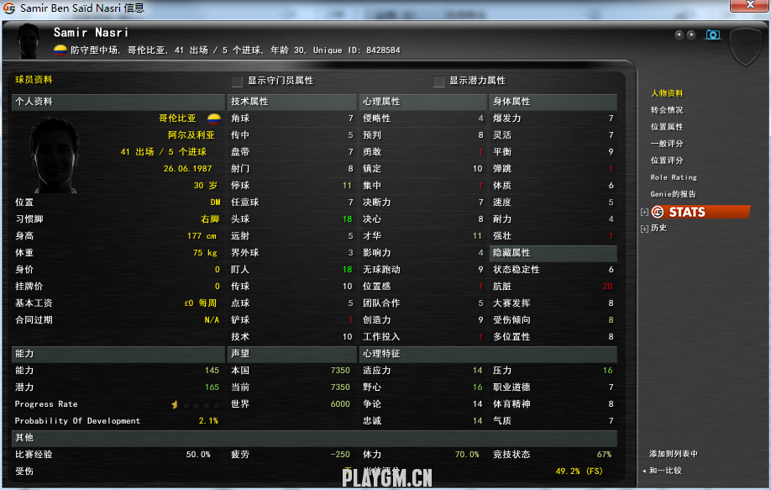The height and width of the screenshot is (490, 771).
Task: Click the 身体属性 section header
Action: [553, 102]
